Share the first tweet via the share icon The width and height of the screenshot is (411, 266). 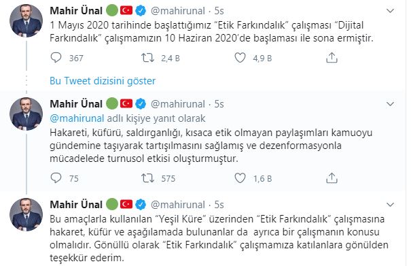pos(332,58)
